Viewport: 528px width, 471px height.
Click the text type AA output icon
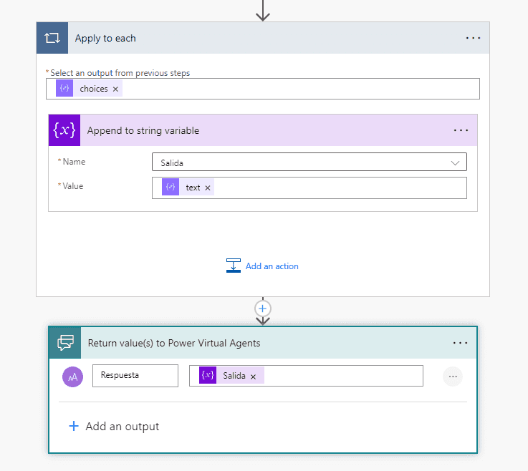(x=72, y=377)
